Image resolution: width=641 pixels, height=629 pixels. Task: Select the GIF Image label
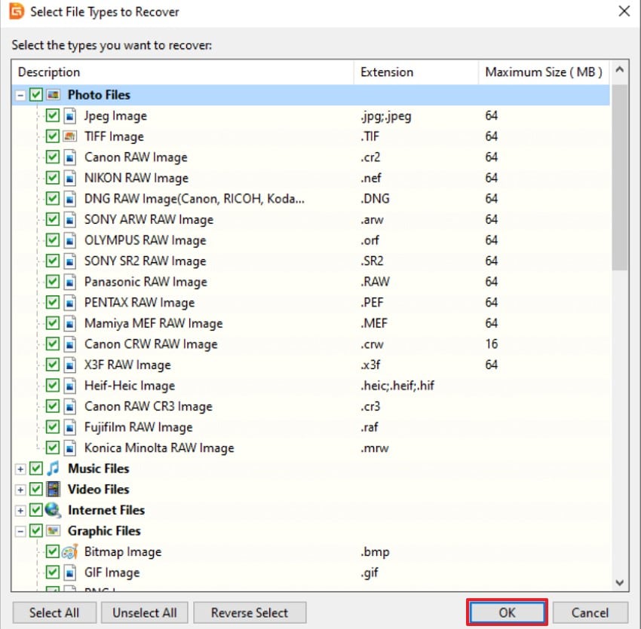(112, 573)
